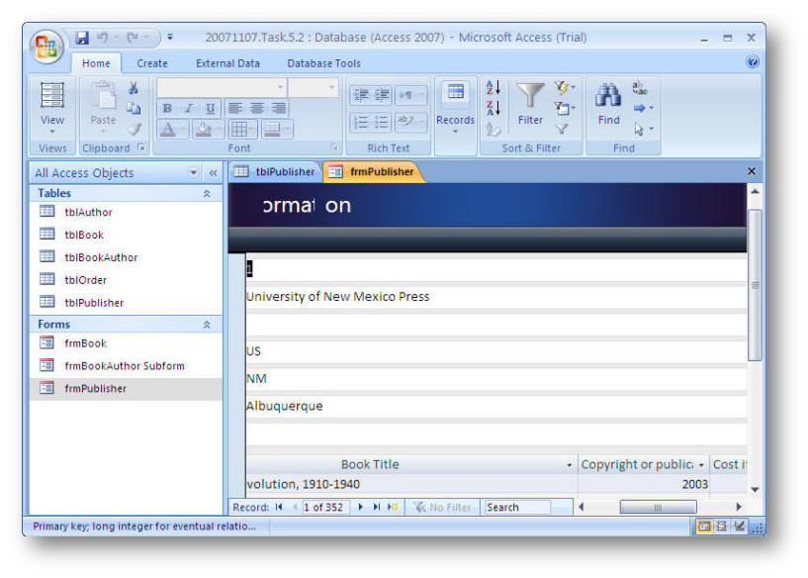808x578 pixels.
Task: Toggle the No Filter button
Action: (x=442, y=508)
